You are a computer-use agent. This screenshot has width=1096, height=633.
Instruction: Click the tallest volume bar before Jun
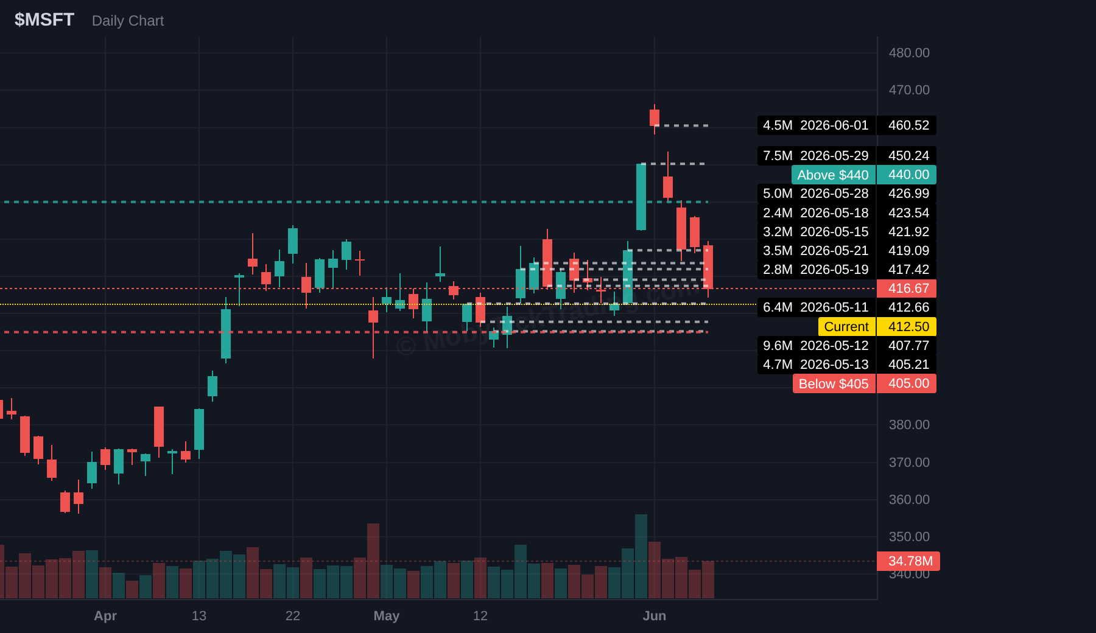(641, 556)
